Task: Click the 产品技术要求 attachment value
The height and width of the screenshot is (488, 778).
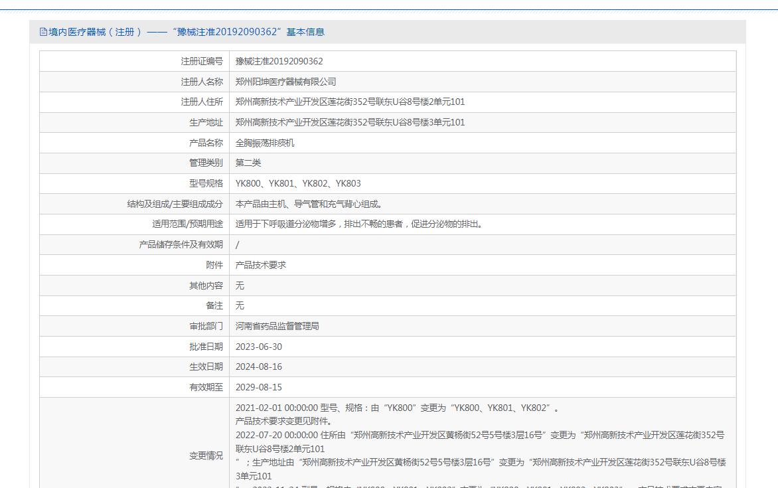Action: pos(260,265)
